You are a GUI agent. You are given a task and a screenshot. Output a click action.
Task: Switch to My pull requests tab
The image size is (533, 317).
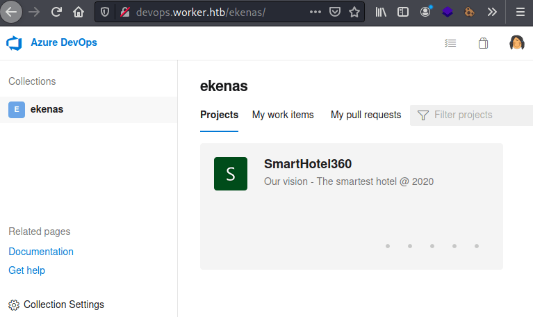point(366,115)
